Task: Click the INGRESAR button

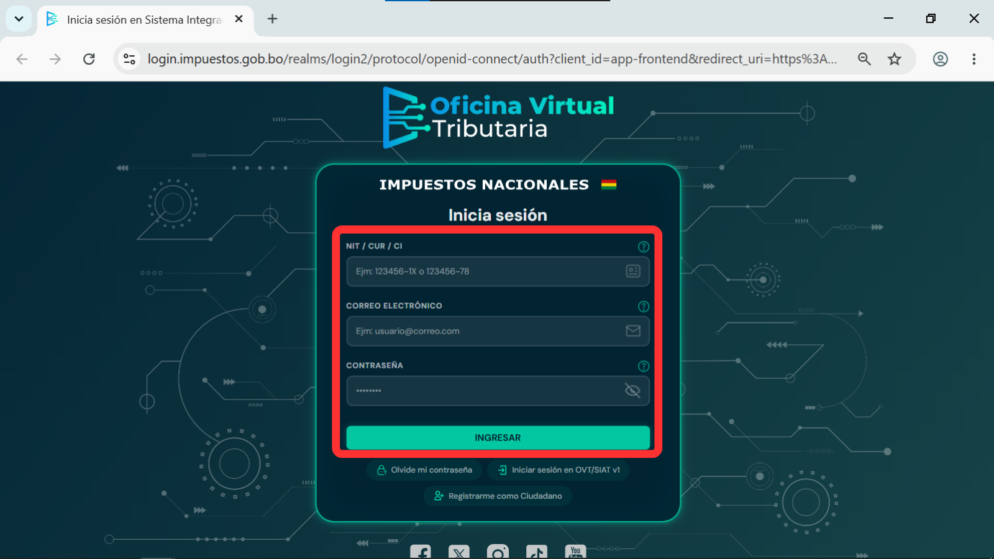Action: click(498, 437)
